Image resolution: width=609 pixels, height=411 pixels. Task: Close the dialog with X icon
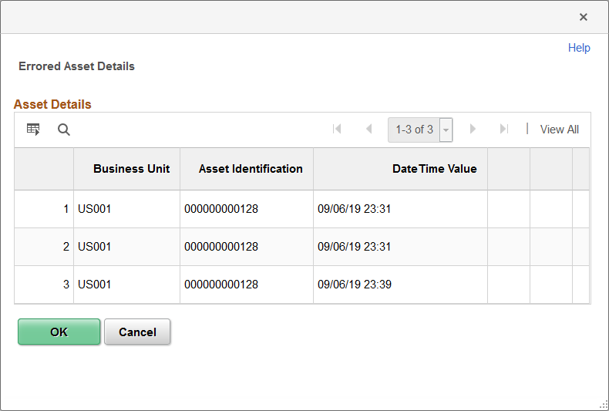pyautogui.click(x=583, y=17)
